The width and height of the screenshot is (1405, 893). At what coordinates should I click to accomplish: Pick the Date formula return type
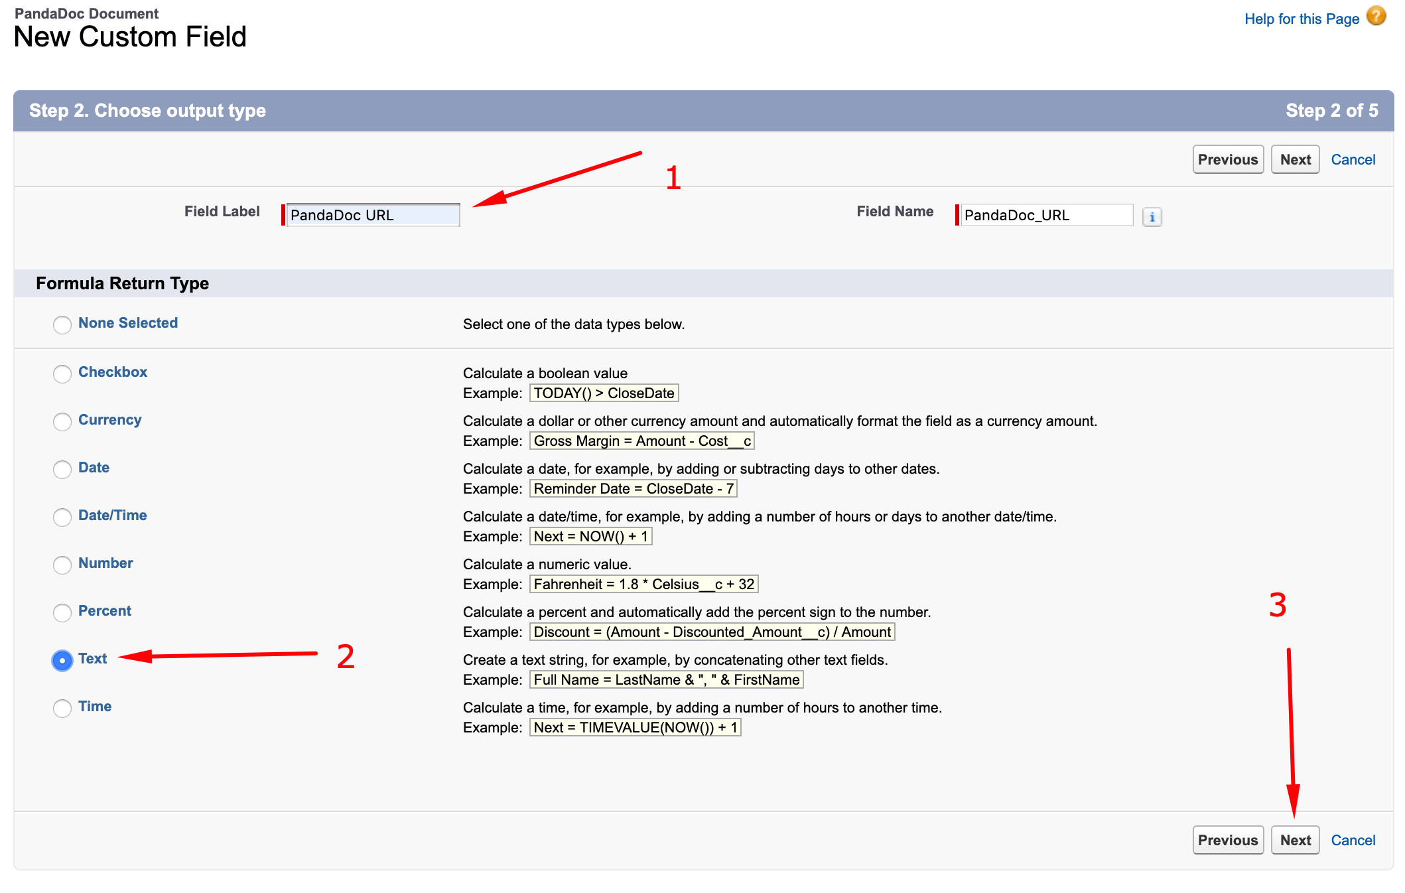(62, 469)
